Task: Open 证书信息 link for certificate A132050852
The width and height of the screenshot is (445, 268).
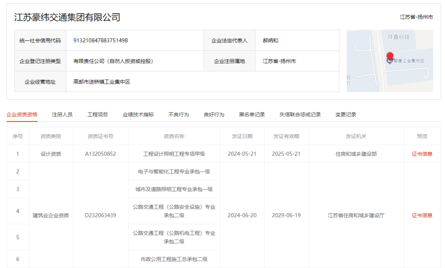Action: point(422,154)
